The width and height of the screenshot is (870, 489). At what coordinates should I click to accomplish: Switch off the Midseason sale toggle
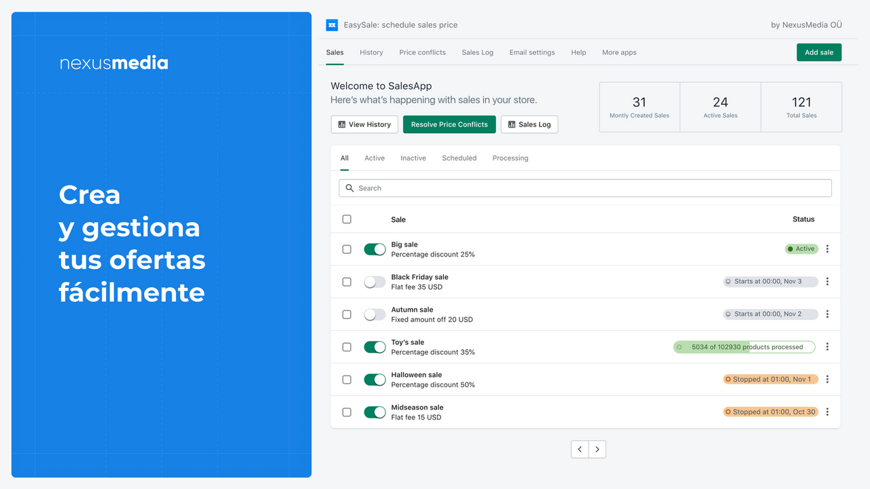coord(375,412)
